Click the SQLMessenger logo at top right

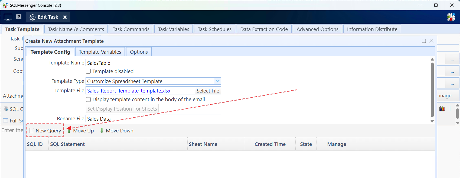point(451,17)
